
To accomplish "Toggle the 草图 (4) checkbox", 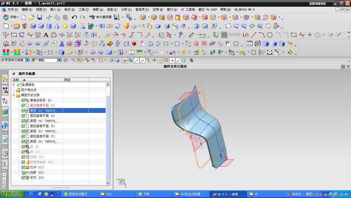I will pos(23,121).
